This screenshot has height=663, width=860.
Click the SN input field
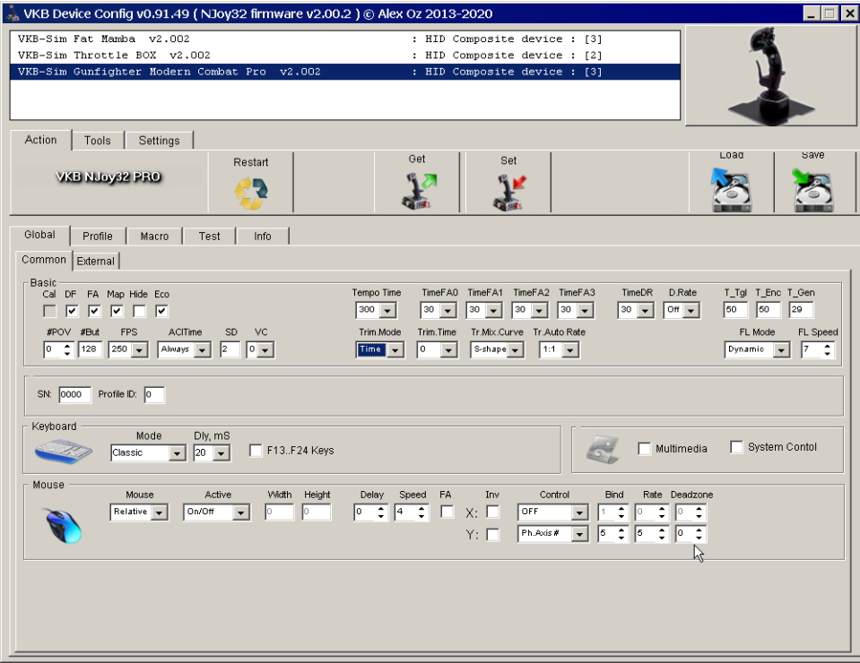pos(74,394)
